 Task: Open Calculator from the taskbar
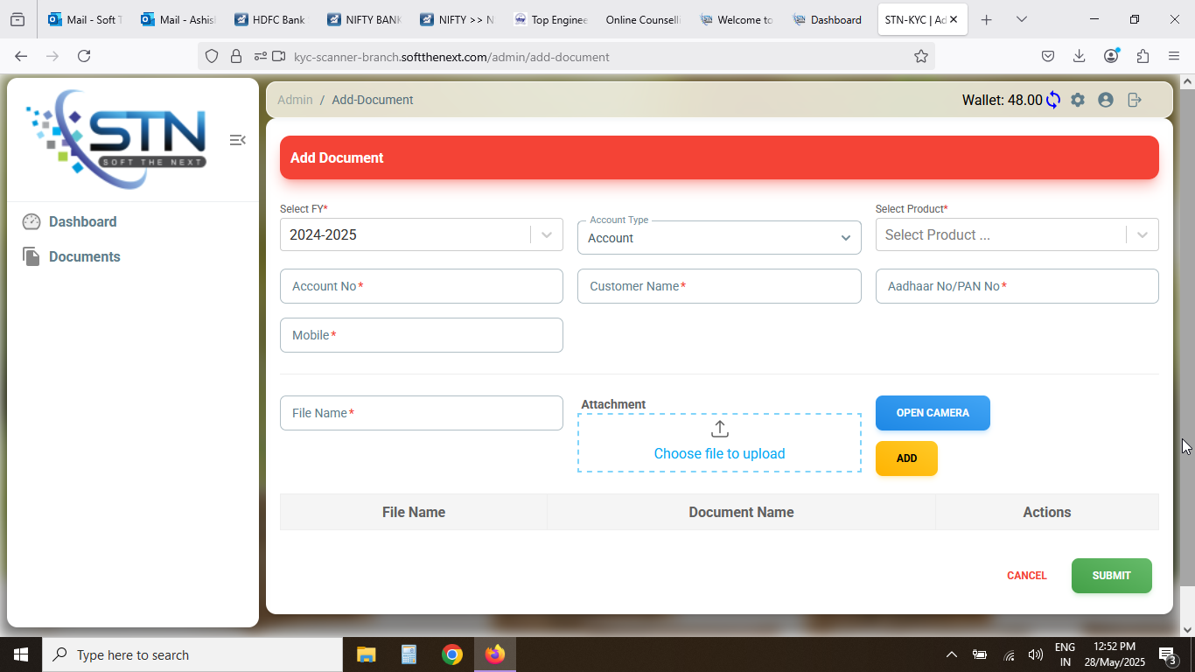[x=409, y=654]
